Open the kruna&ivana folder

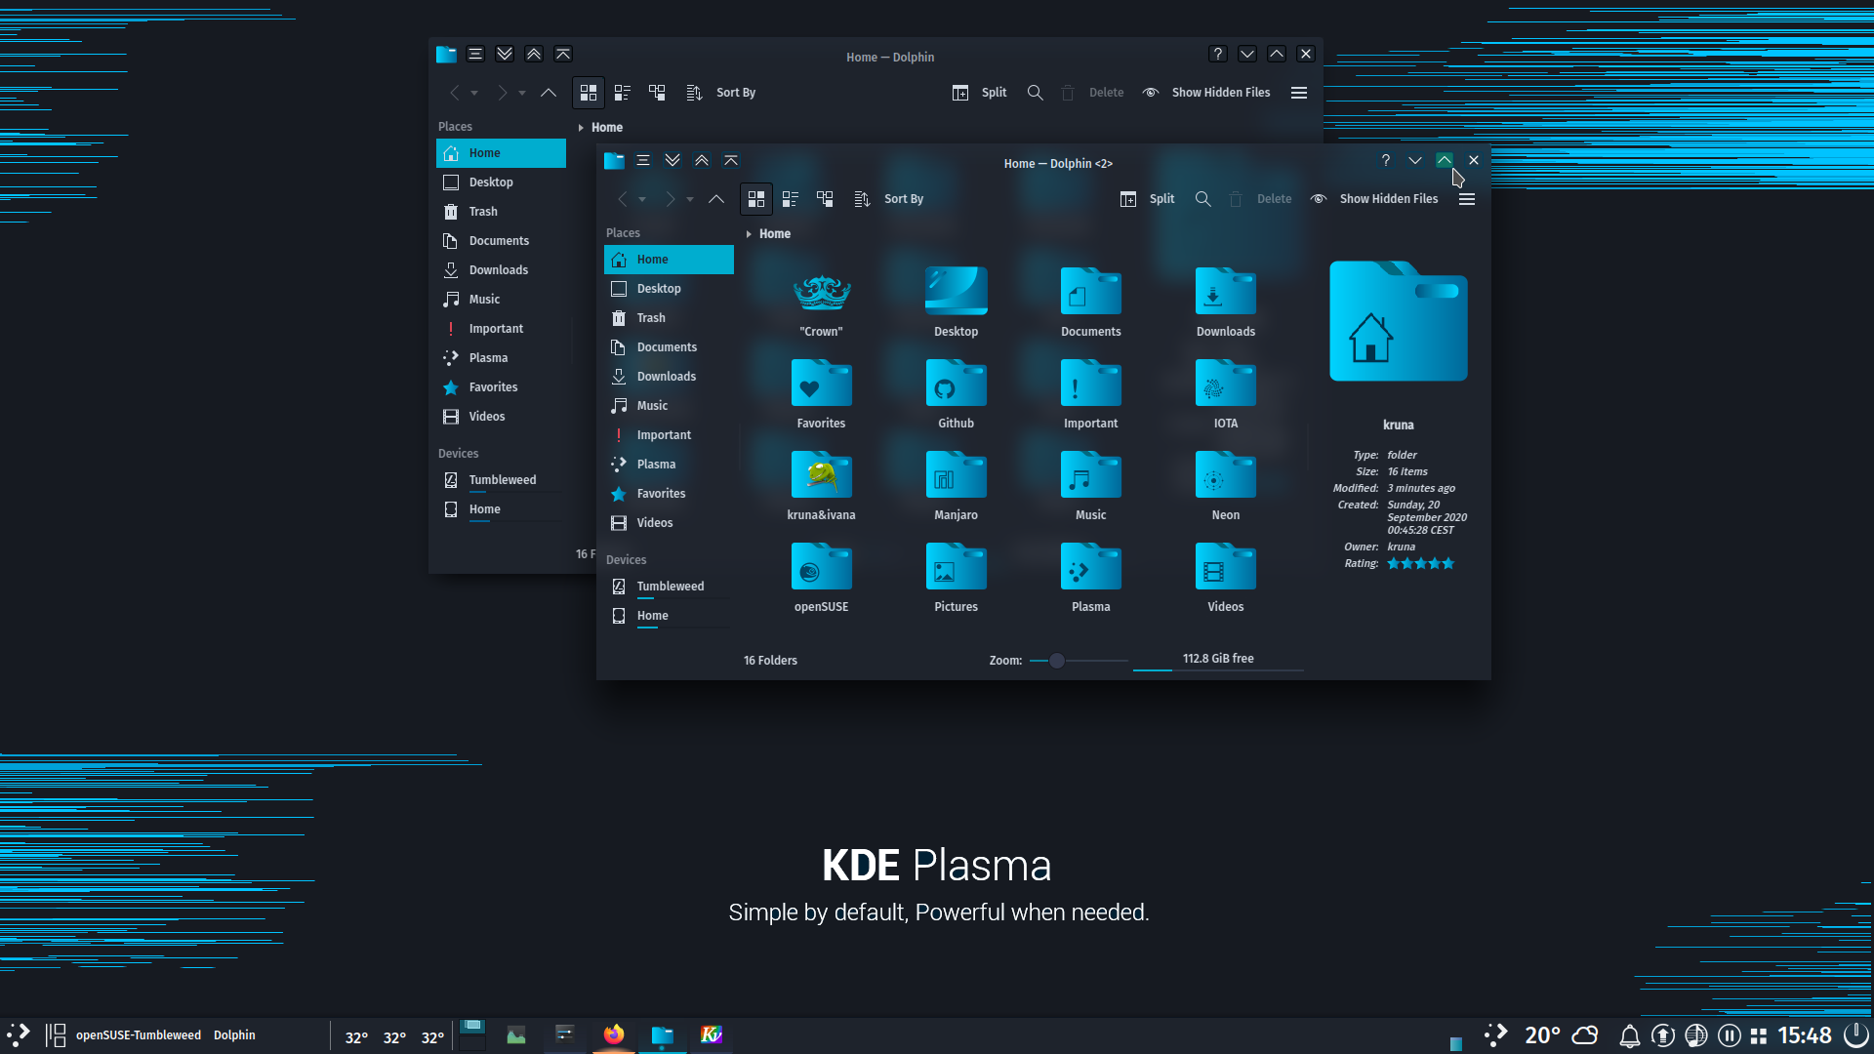click(821, 487)
